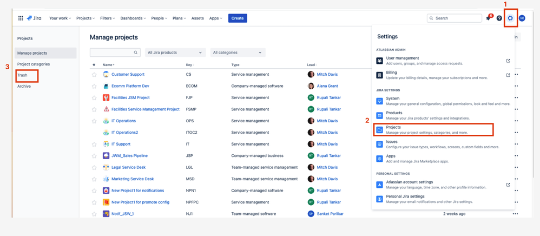Click the Products settings icon
Viewport: 540px width, 236px height.
[379, 115]
